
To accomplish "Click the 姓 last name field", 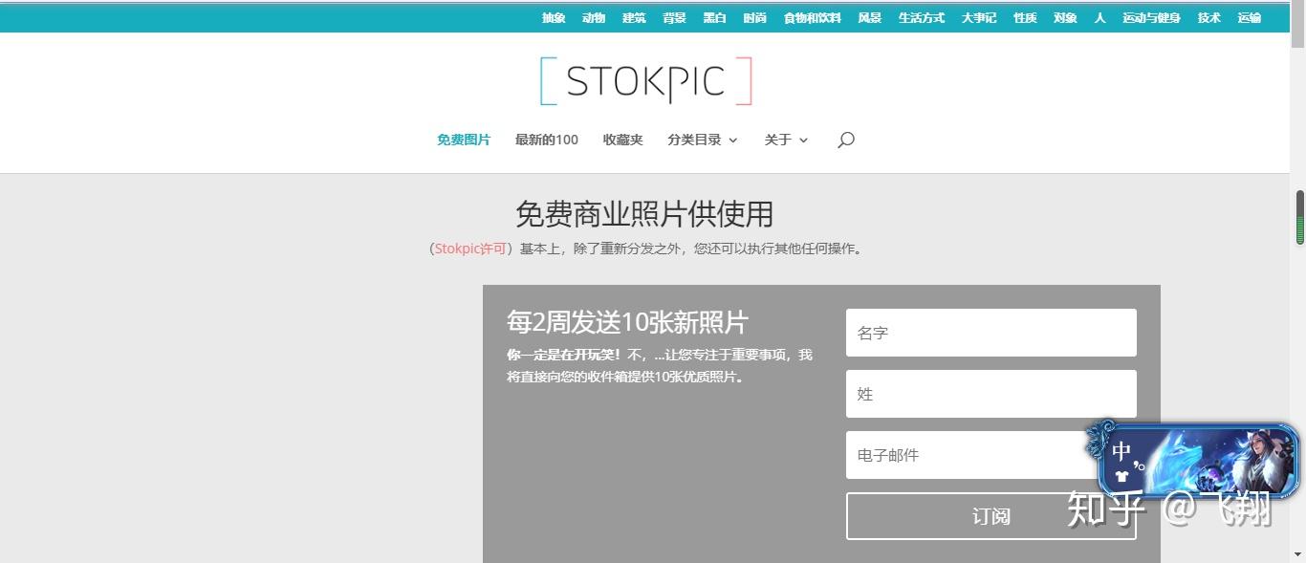I will [990, 393].
